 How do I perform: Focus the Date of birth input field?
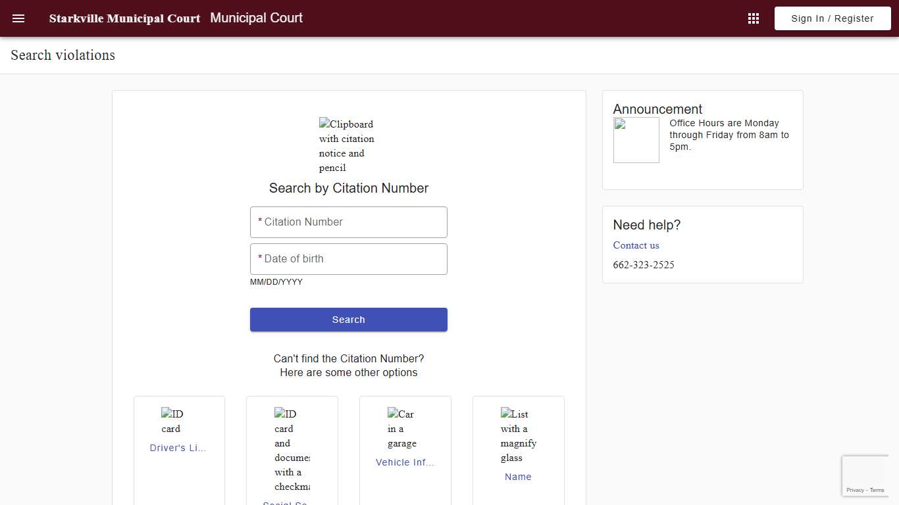click(348, 259)
